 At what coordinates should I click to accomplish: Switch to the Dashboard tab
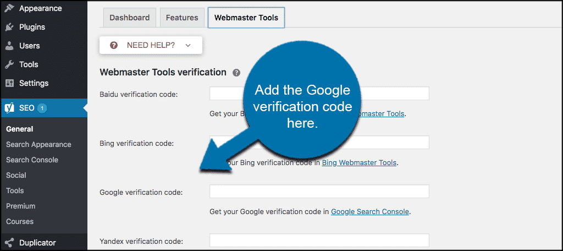pyautogui.click(x=129, y=18)
